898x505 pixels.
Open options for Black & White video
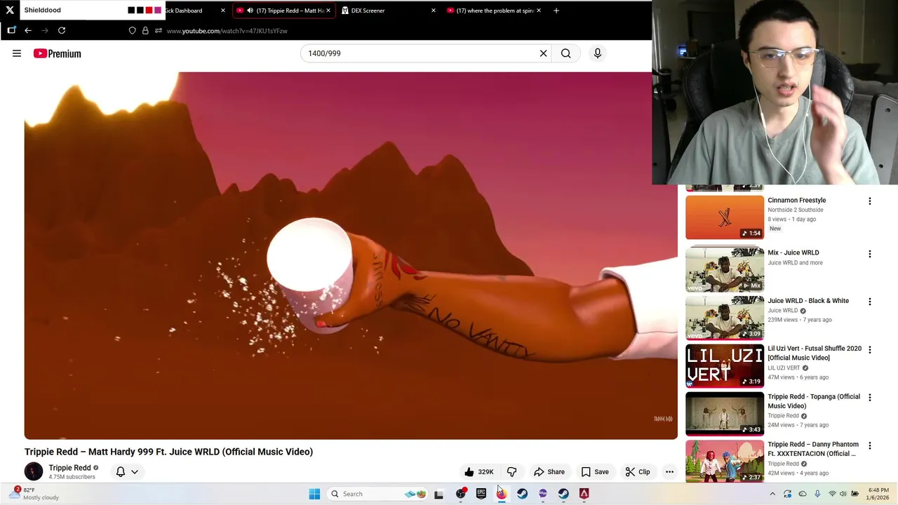point(870,302)
